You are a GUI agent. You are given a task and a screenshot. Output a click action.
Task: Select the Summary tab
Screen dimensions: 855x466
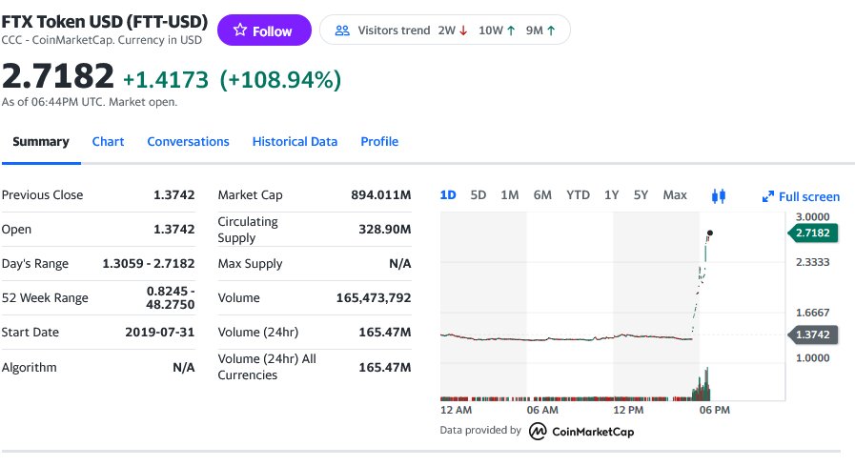[x=41, y=142]
